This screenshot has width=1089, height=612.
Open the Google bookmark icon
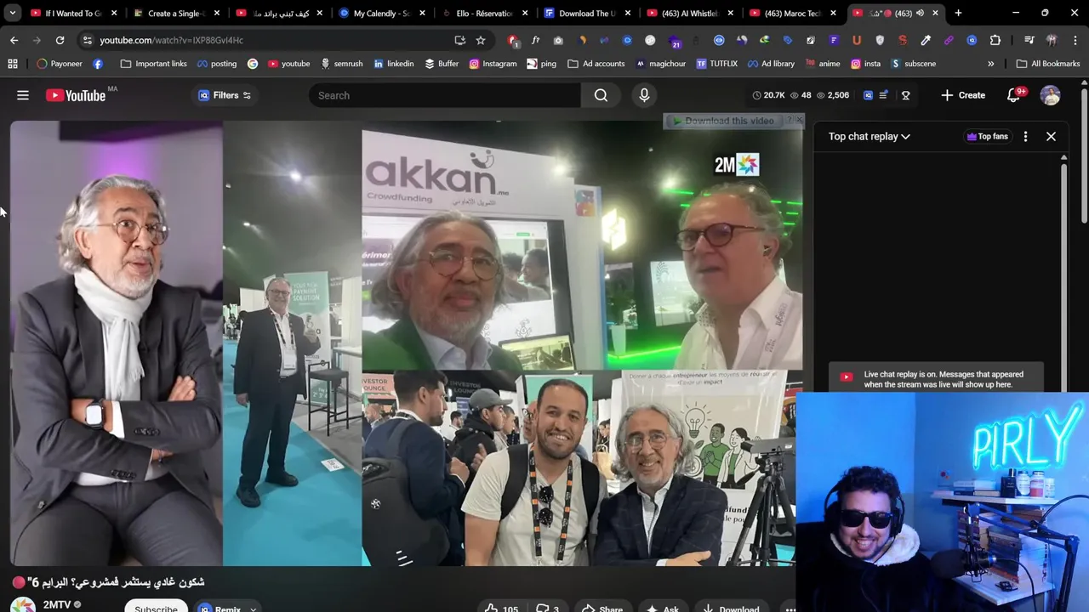253,64
